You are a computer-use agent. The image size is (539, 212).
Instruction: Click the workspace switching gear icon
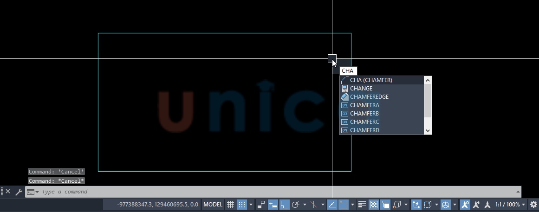(x=533, y=205)
